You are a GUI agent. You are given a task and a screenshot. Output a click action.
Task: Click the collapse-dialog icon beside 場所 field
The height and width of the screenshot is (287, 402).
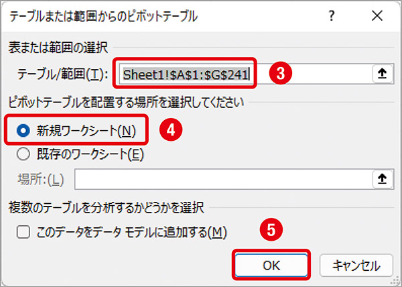click(382, 178)
